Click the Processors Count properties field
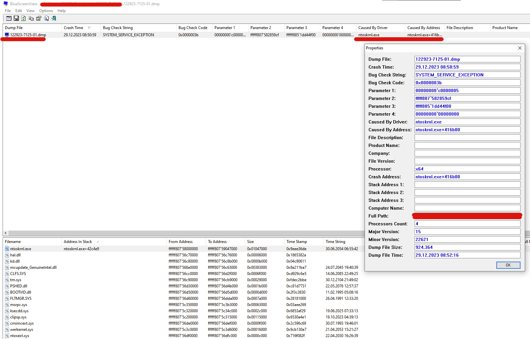Screen dimensions: 530x339 468,224
